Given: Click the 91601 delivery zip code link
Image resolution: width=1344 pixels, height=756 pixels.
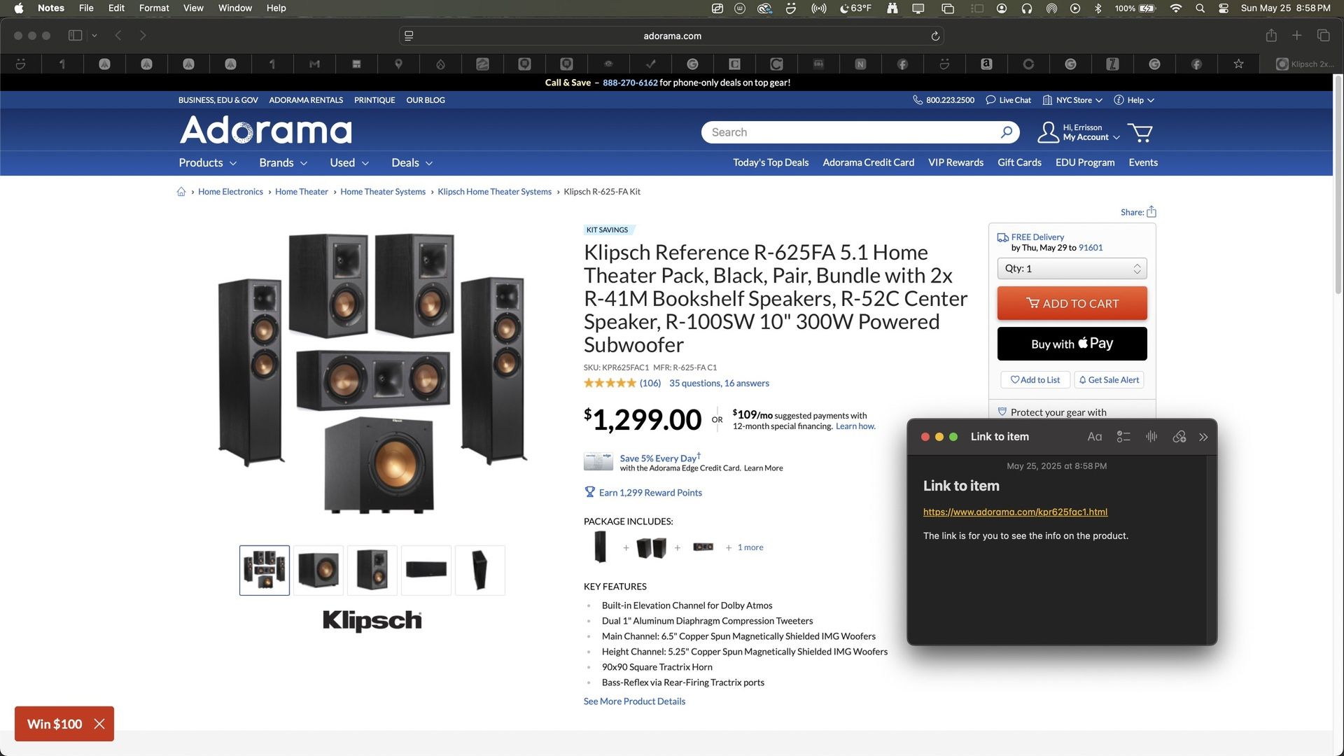Looking at the screenshot, I should 1091,248.
